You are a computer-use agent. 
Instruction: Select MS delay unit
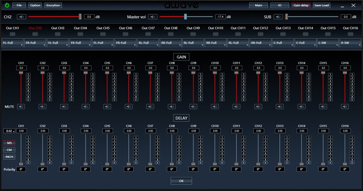pos(9,143)
